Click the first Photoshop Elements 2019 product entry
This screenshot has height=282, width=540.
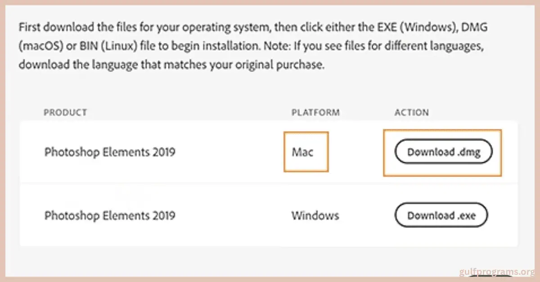point(109,152)
